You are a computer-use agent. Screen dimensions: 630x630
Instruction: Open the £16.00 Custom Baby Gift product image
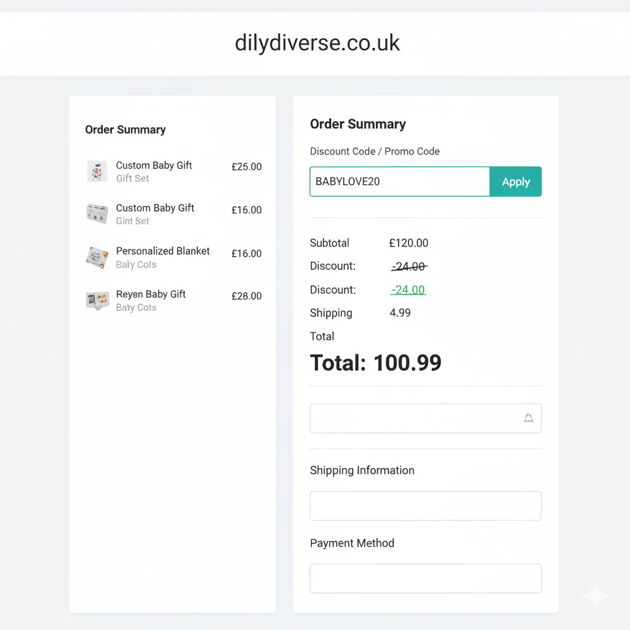tap(97, 214)
